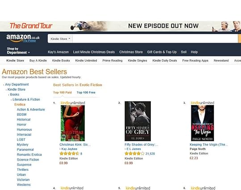
Task: Go back to Any Department
Action: pos(17,84)
